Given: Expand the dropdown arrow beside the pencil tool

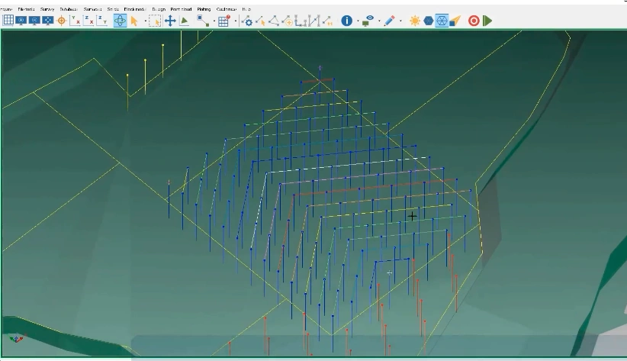Looking at the screenshot, I should click(x=400, y=21).
